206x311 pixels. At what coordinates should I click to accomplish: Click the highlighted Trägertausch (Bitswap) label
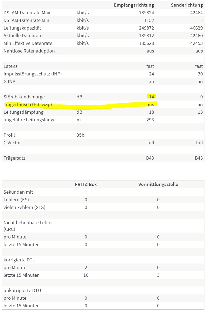tap(28, 104)
